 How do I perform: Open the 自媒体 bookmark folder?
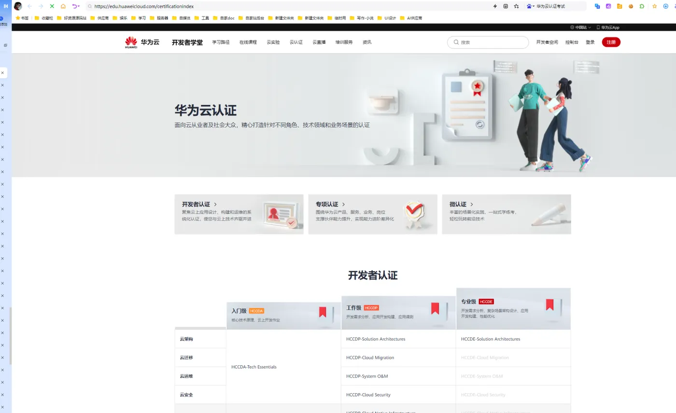click(181, 18)
